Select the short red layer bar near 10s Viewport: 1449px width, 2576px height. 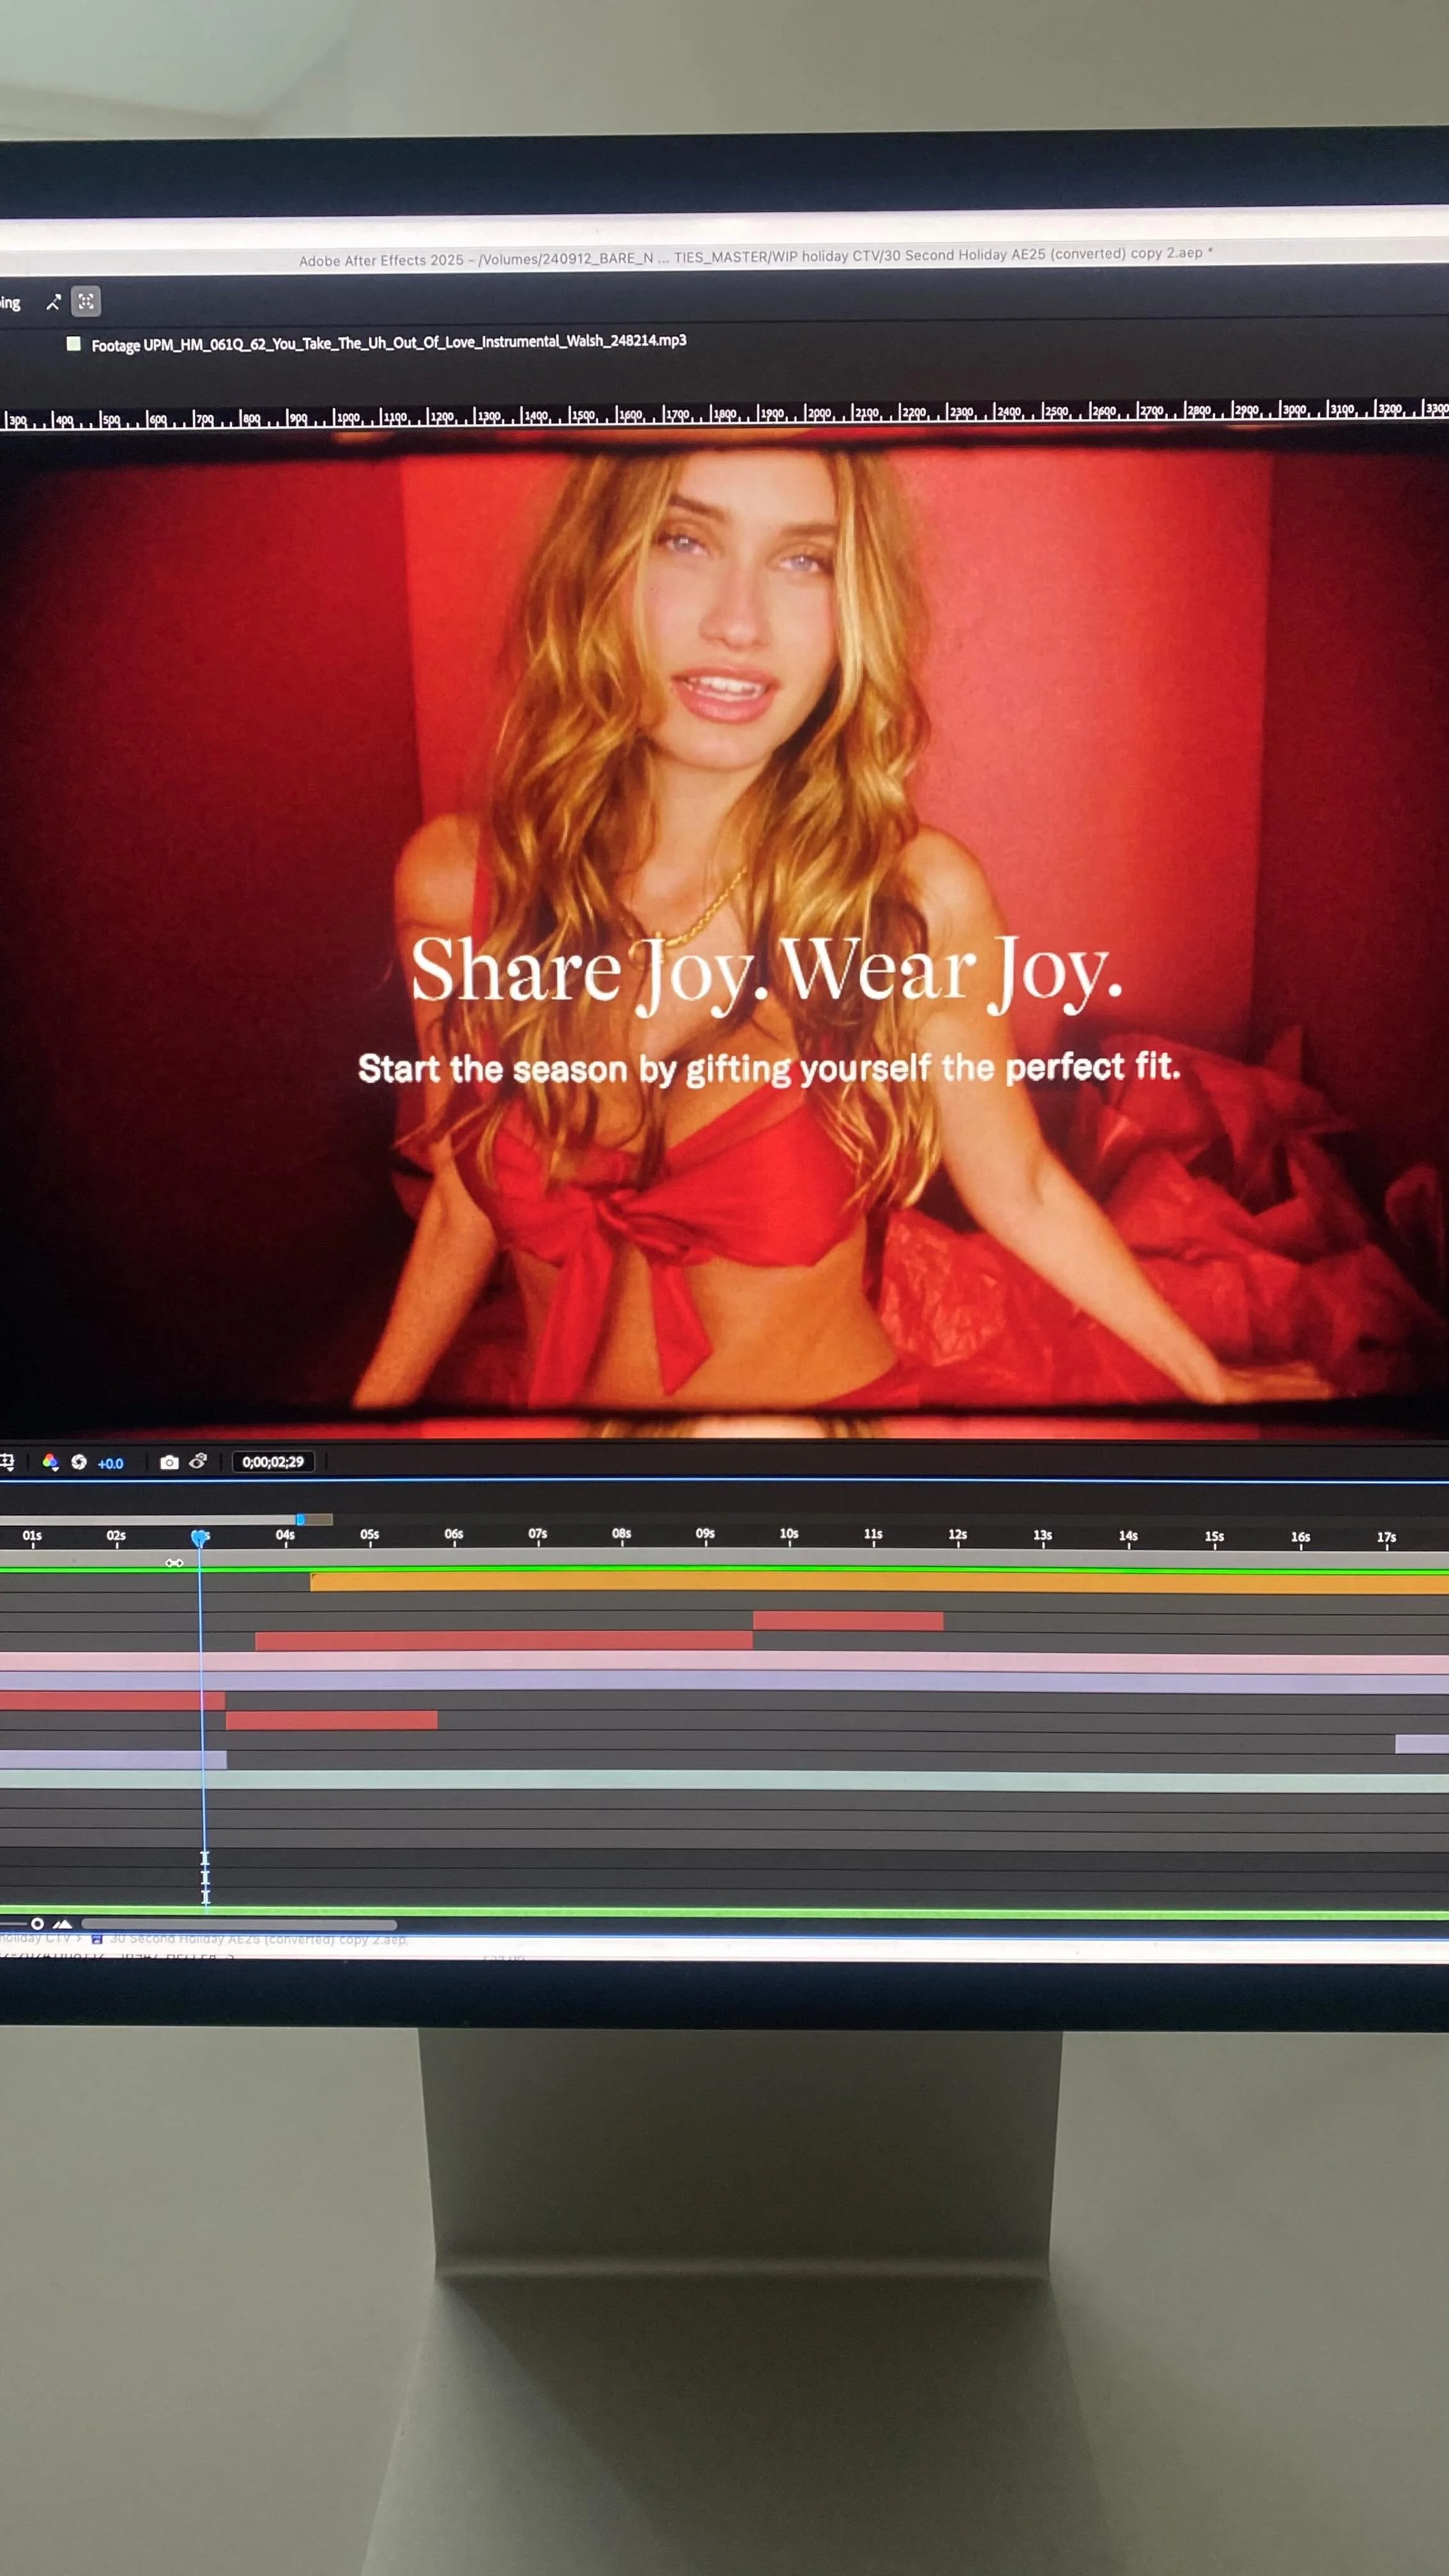point(848,1621)
